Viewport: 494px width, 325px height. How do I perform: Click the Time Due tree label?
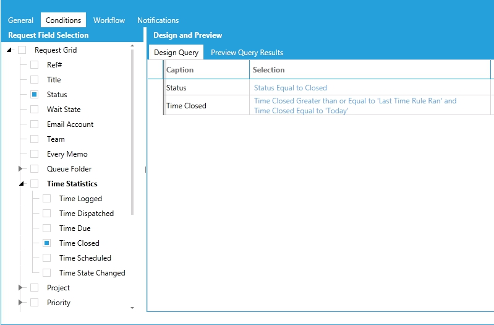coord(75,228)
